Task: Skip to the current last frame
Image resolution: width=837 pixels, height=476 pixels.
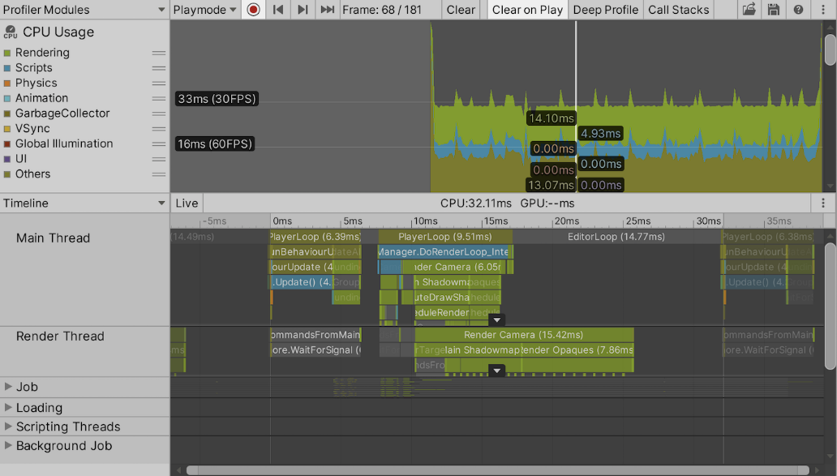Action: (x=327, y=10)
